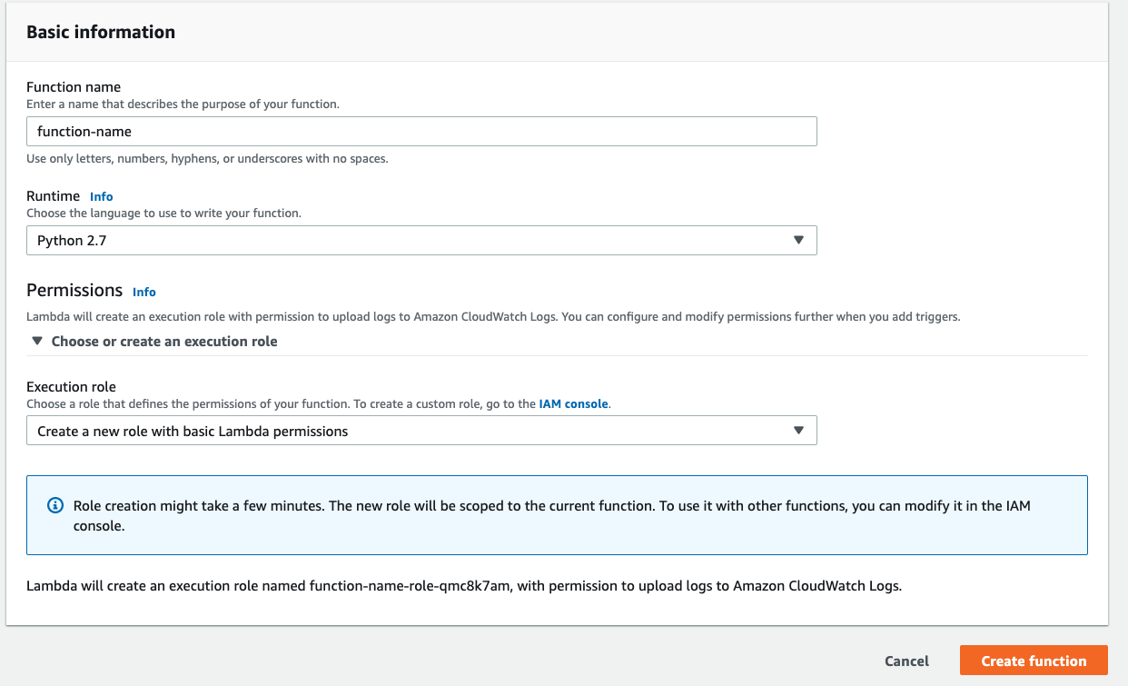Click the Basic information heading
Viewport: 1128px width, 686px height.
pyautogui.click(x=101, y=32)
